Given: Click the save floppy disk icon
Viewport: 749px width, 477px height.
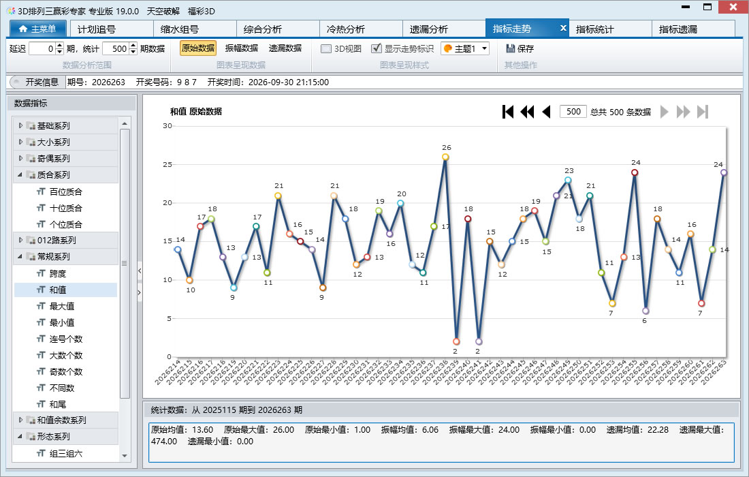Looking at the screenshot, I should point(510,48).
